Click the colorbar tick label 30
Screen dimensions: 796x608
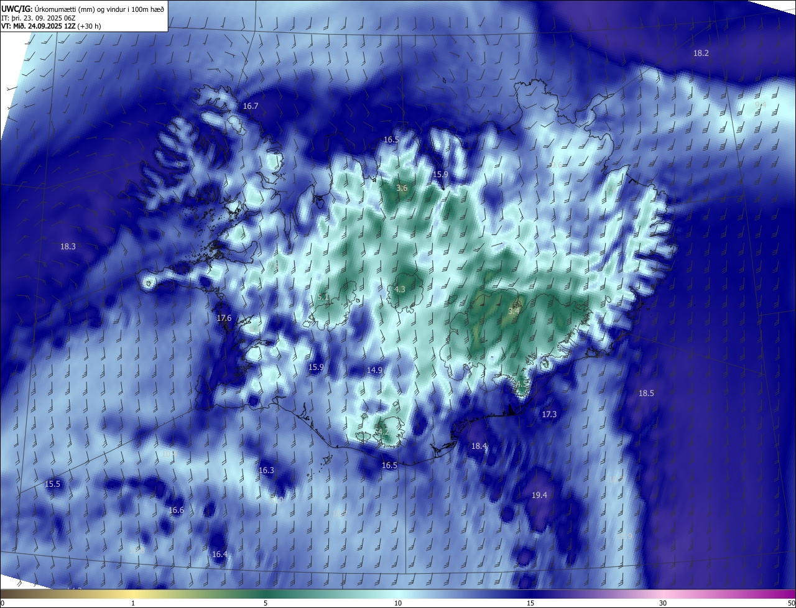click(x=663, y=603)
